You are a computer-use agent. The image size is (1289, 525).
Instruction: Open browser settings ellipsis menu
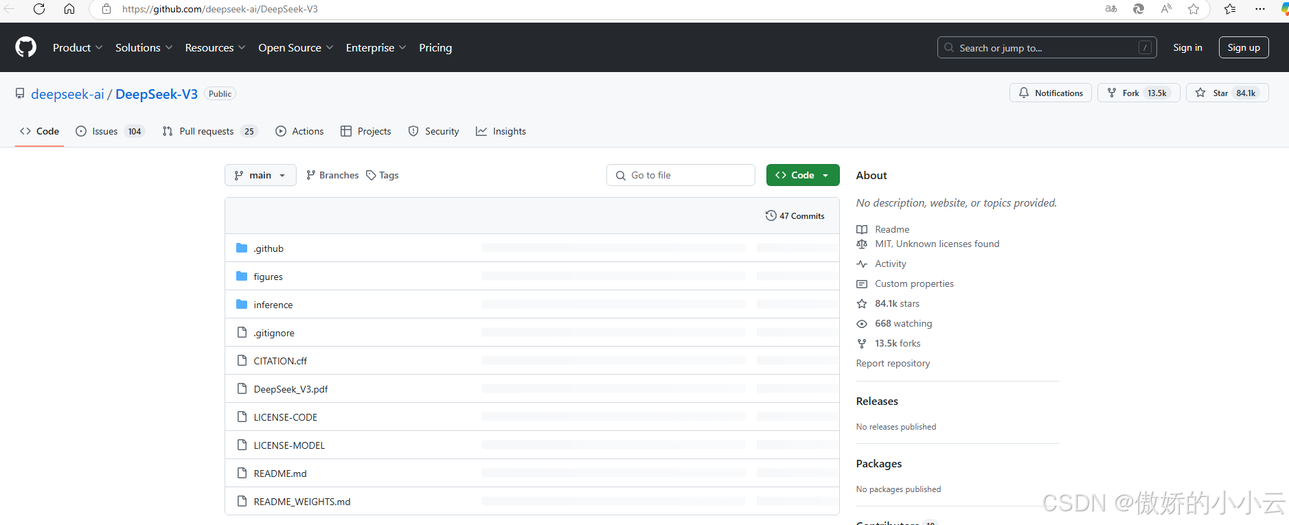click(x=1259, y=9)
